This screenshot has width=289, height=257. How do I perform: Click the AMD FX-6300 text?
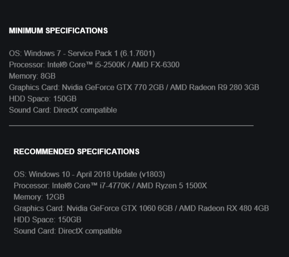(x=155, y=65)
